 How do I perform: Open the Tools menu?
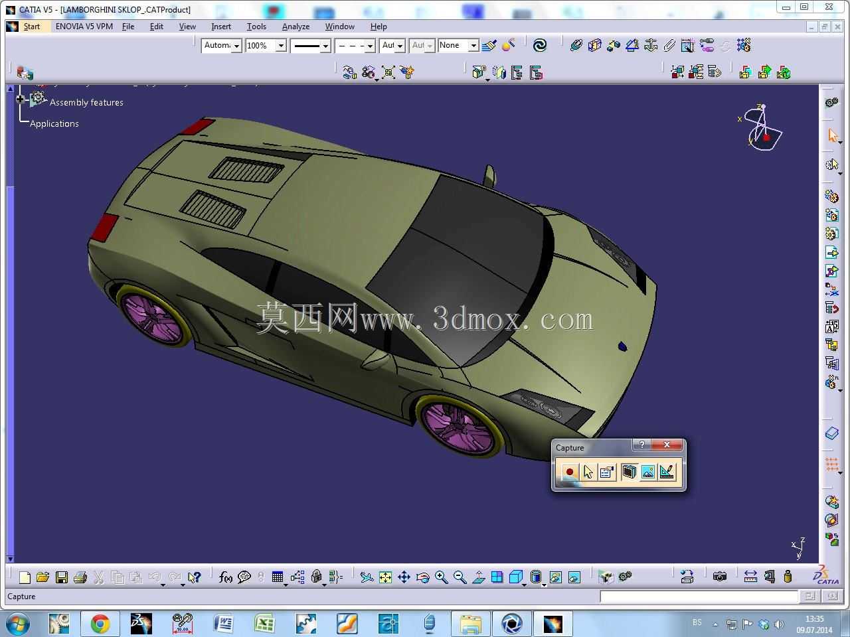pos(256,27)
